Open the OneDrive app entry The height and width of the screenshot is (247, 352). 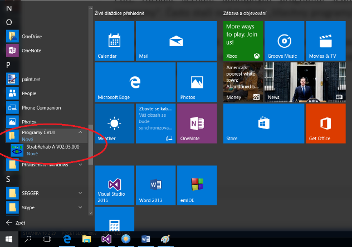pyautogui.click(x=46, y=36)
